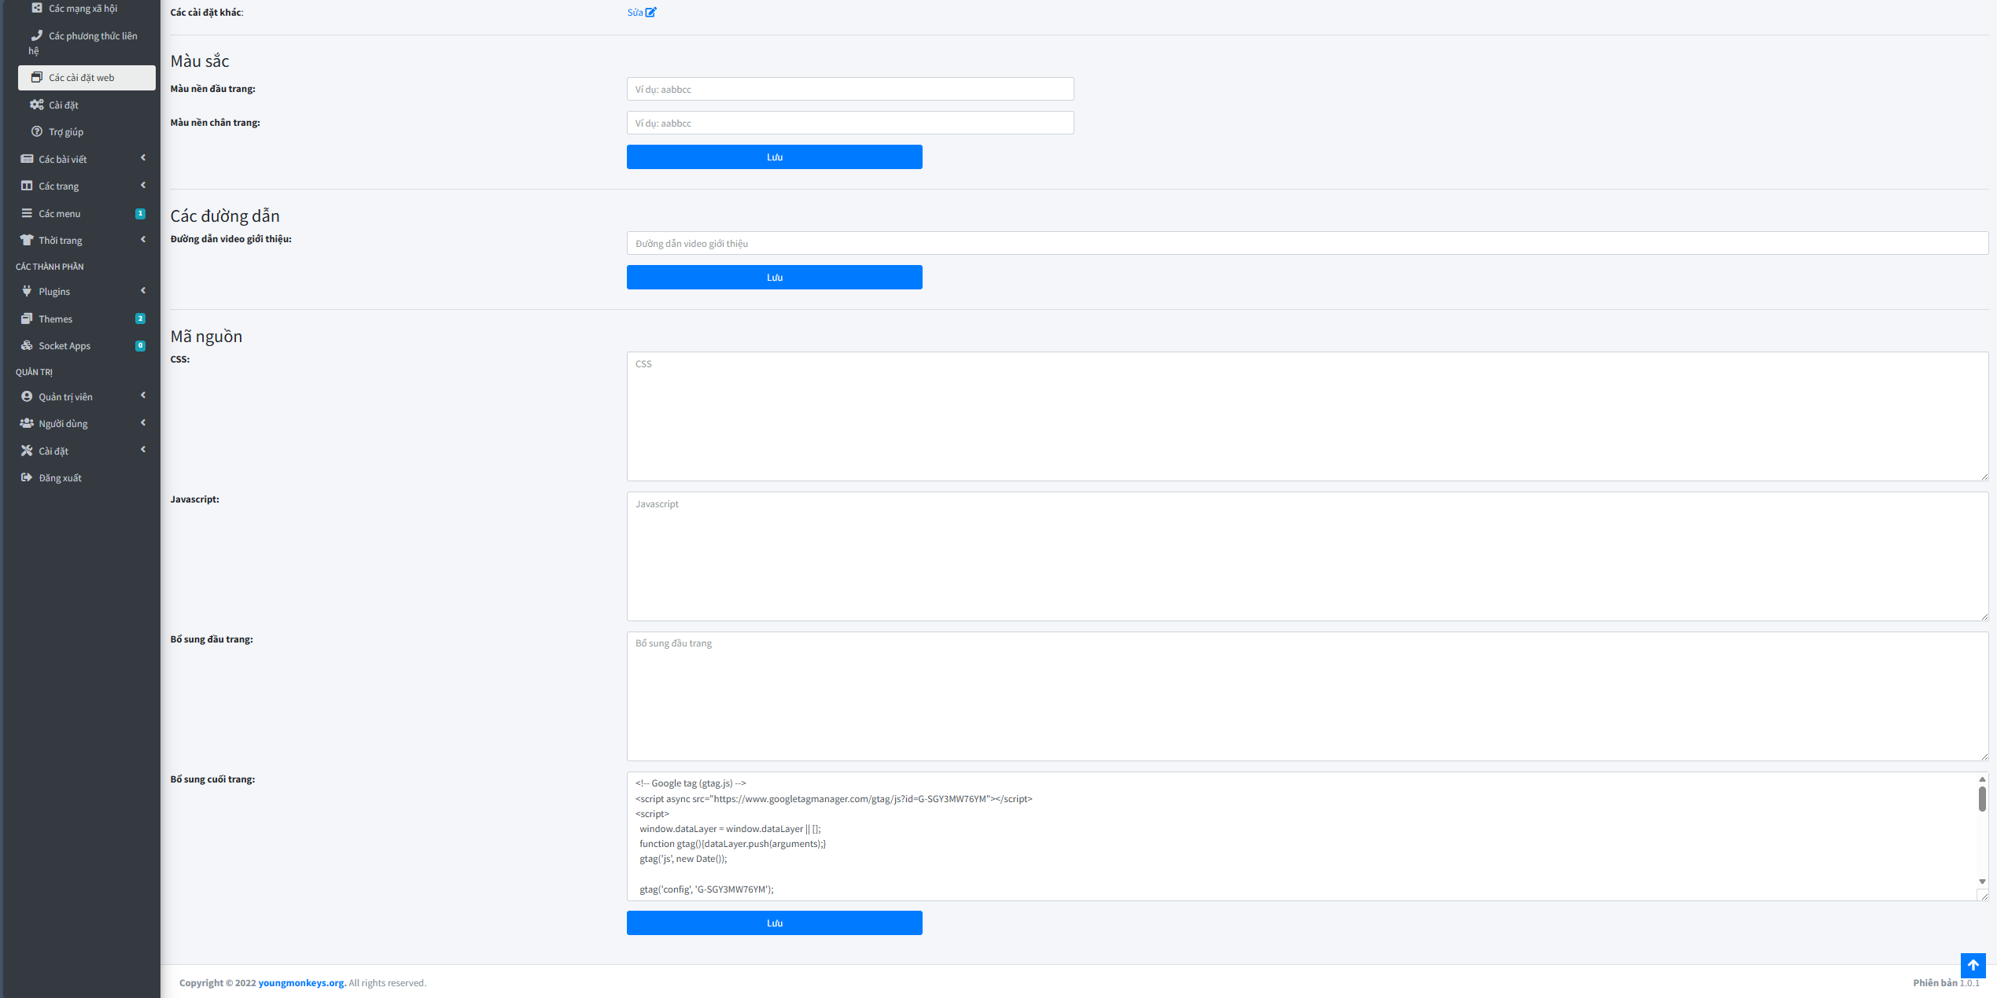Click the Đăng xuất logout icon
Viewport: 1997px width, 998px height.
27,477
